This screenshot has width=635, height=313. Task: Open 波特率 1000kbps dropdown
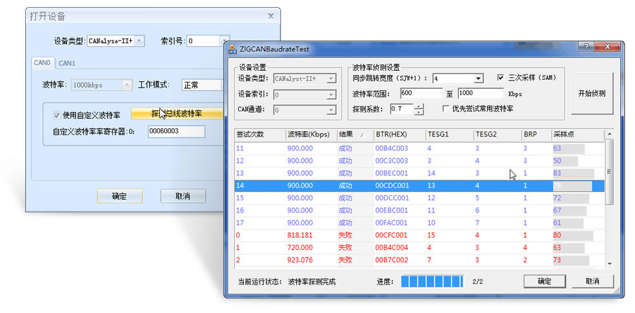tap(127, 85)
